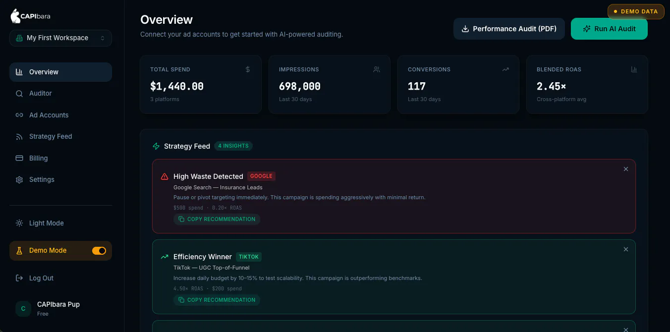Copy recommendation for Efficiency Winner
The image size is (670, 332).
217,300
